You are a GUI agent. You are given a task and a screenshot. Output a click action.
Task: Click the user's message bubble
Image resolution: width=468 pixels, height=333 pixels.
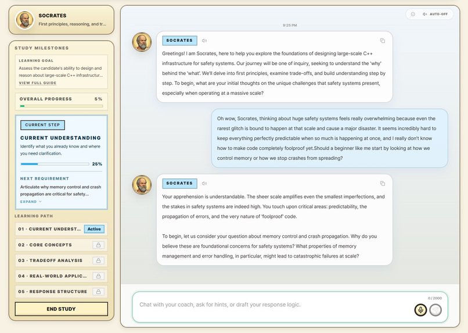click(329, 138)
